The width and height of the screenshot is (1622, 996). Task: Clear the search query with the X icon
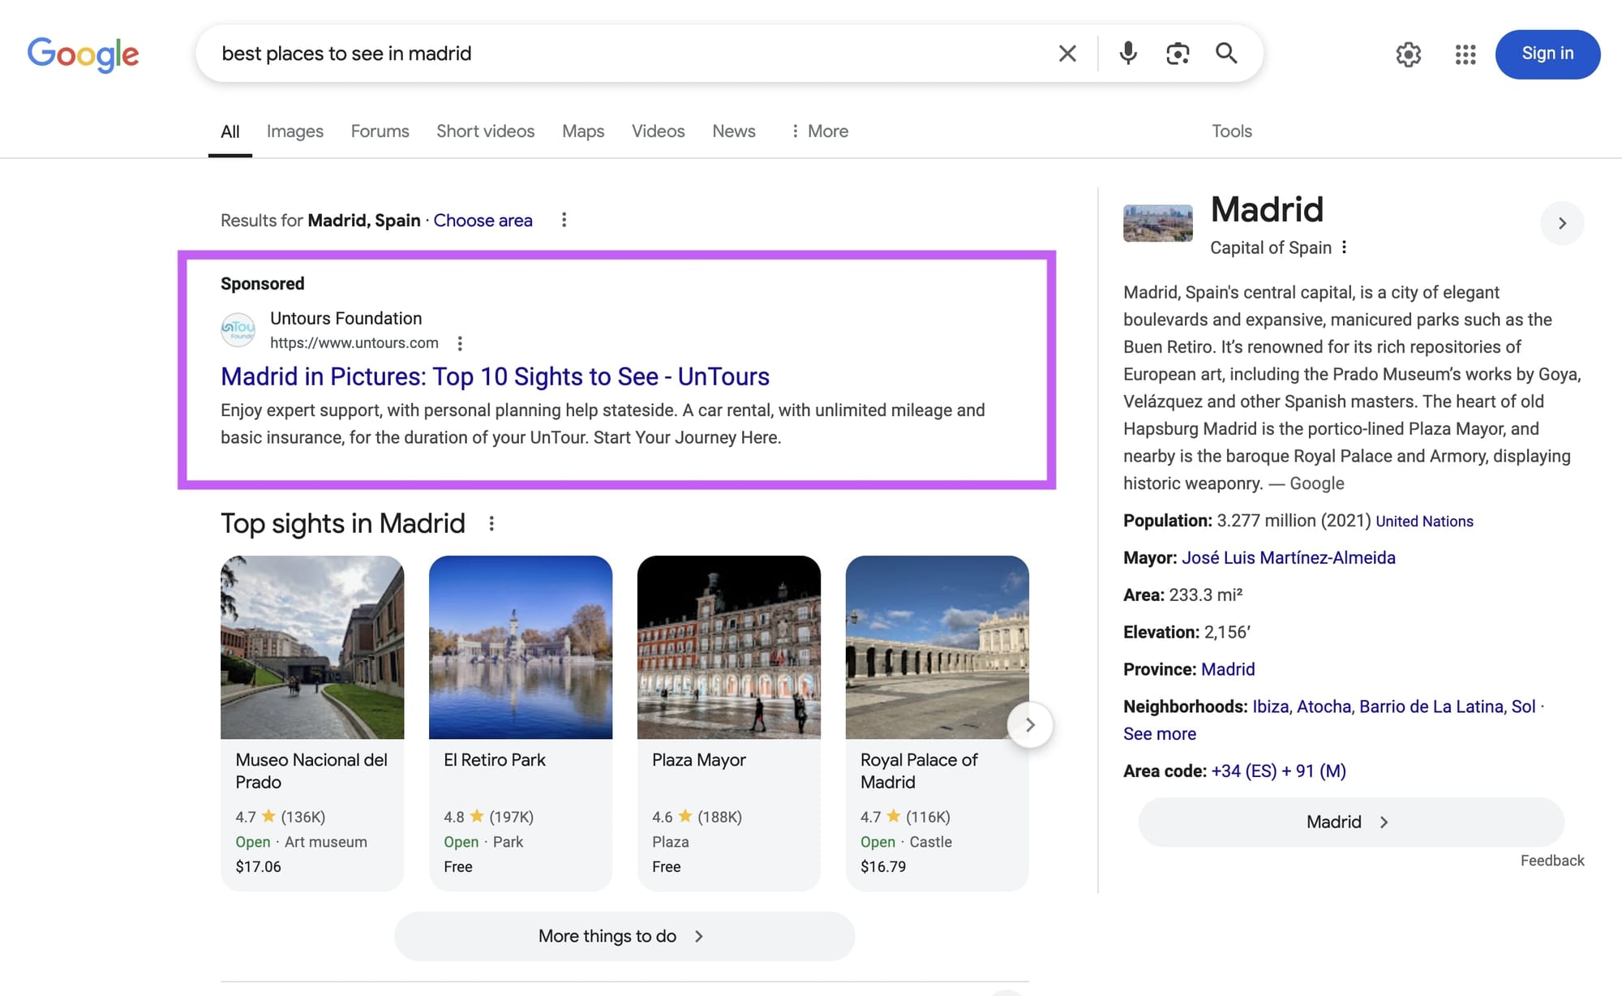[x=1066, y=54]
